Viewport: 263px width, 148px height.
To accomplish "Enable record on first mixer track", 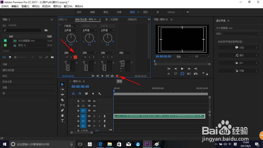I will 75,57.
